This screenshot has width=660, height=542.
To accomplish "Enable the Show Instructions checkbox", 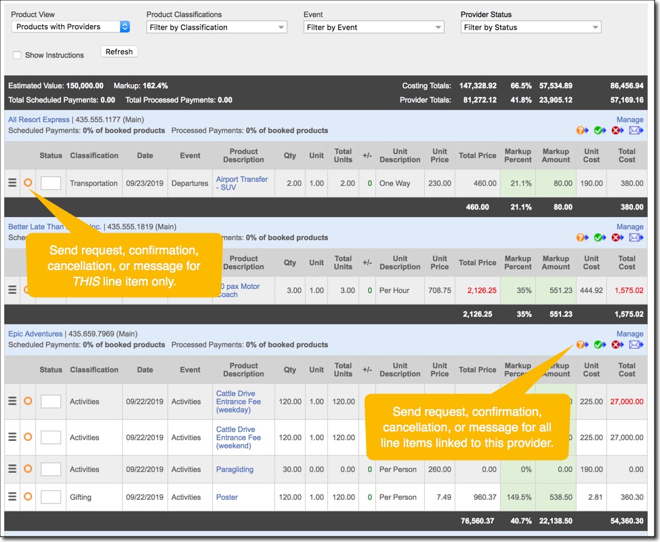I will point(17,55).
